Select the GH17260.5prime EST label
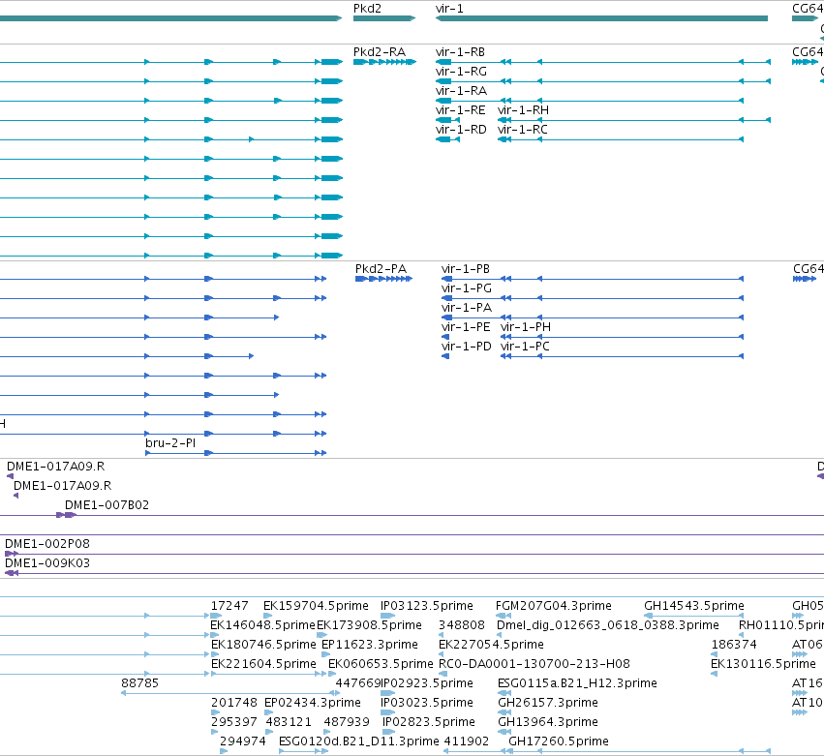824x756 pixels. coord(559,741)
